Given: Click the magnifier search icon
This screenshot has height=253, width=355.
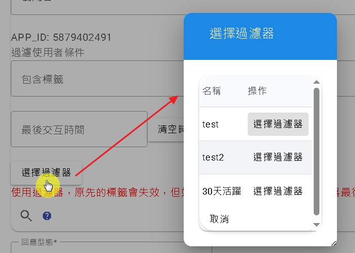Looking at the screenshot, I should click(x=26, y=215).
